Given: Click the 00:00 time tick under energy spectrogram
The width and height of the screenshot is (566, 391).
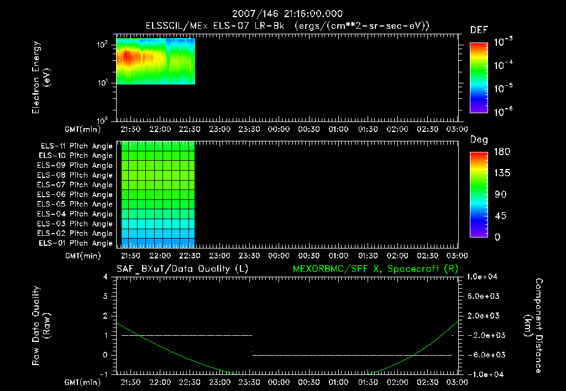Looking at the screenshot, I should tap(279, 129).
